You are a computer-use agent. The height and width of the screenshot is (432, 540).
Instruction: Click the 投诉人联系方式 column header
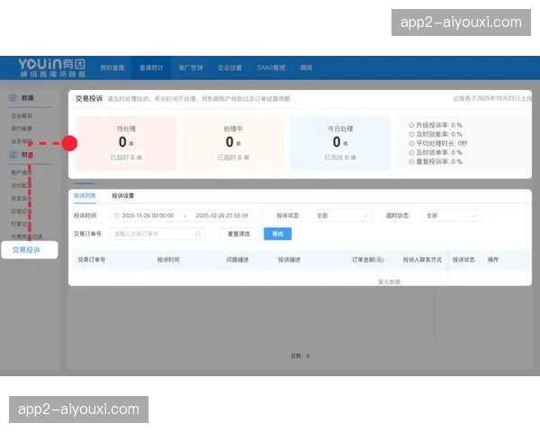pos(422,260)
